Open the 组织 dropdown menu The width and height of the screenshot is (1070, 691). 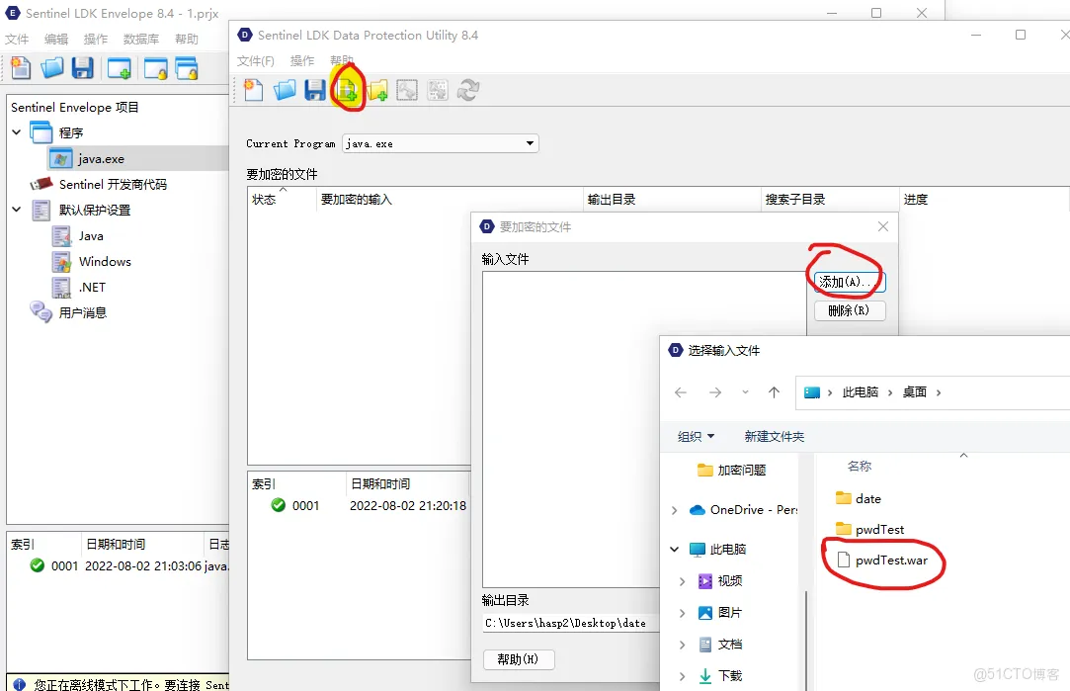(x=697, y=436)
